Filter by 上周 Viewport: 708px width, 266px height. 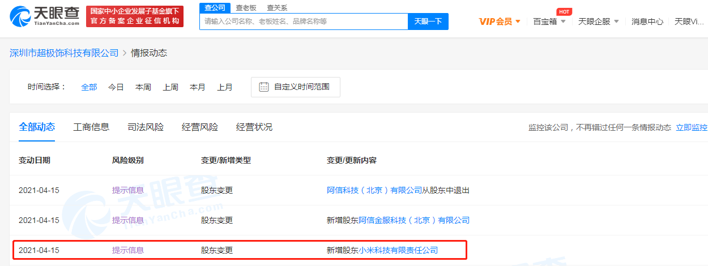pyautogui.click(x=170, y=87)
